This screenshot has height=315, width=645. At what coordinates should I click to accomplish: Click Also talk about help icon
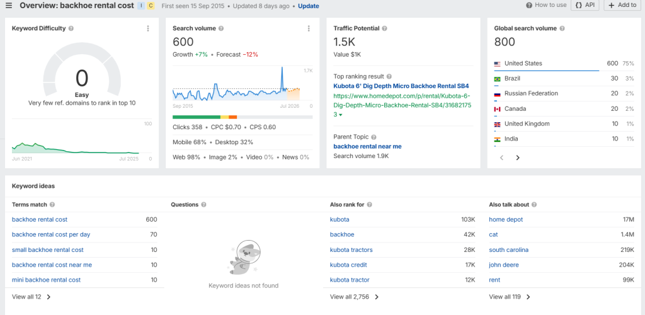534,204
